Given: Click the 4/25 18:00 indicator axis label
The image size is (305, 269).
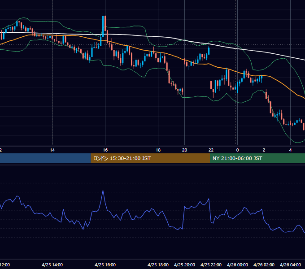Looking at the screenshot, I should [x=158, y=265].
